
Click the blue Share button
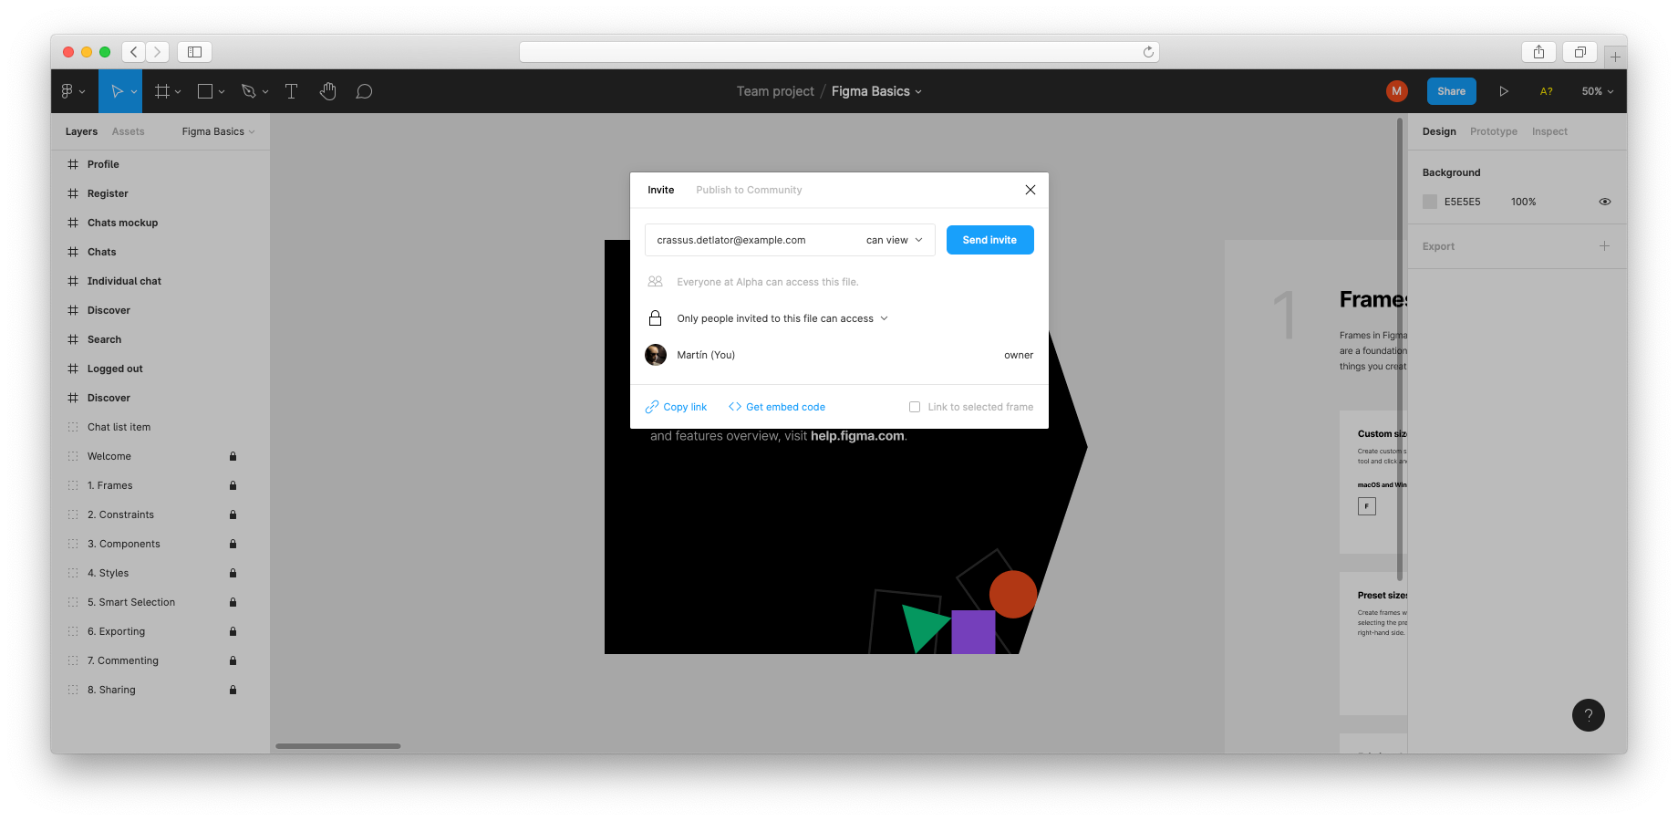click(1451, 91)
